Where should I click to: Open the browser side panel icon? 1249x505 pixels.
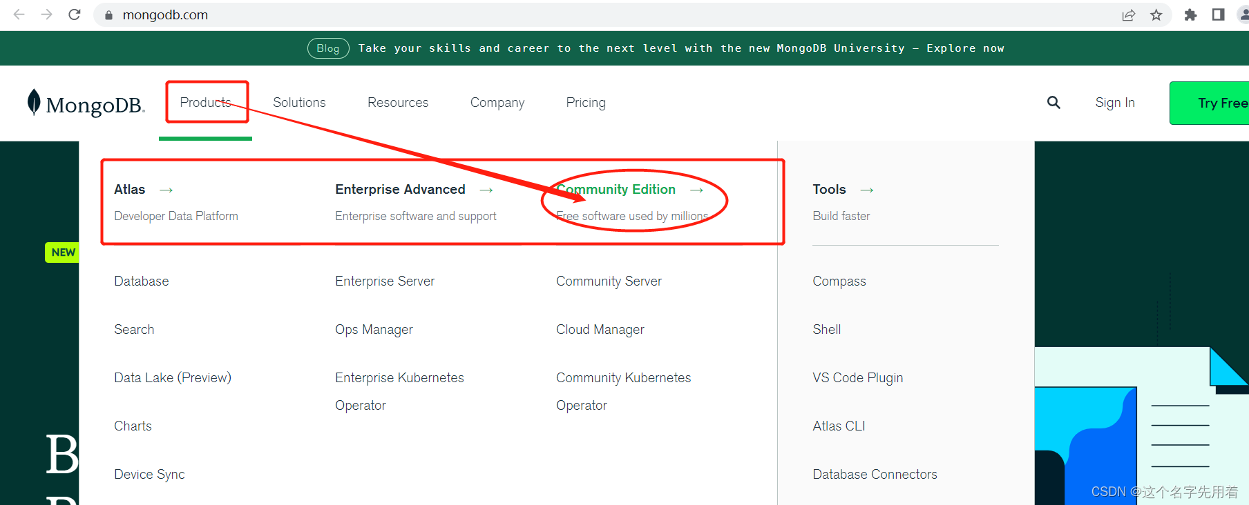[x=1218, y=15]
